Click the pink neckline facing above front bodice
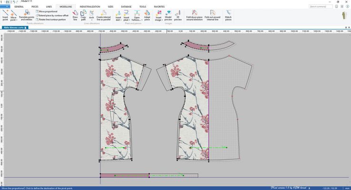 click(114, 48)
